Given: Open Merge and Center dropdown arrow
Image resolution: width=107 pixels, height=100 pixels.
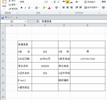Looking at the screenshot, I should click(x=99, y=7).
